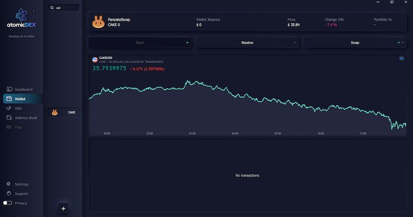Open Support
The height and width of the screenshot is (217, 413).
pyautogui.click(x=21, y=194)
